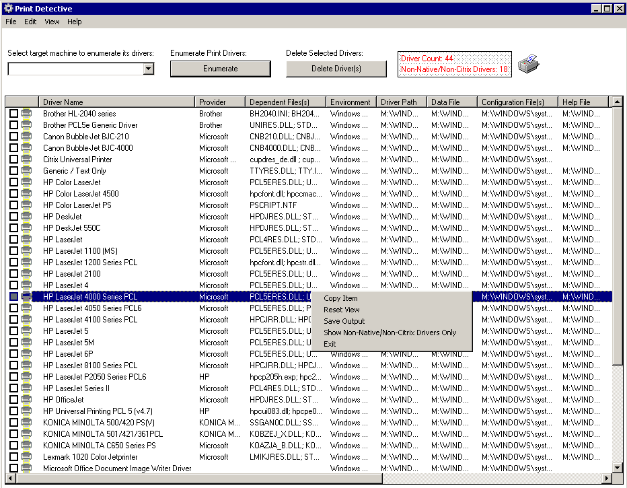Tick the HP DeskJet checkbox

point(13,216)
